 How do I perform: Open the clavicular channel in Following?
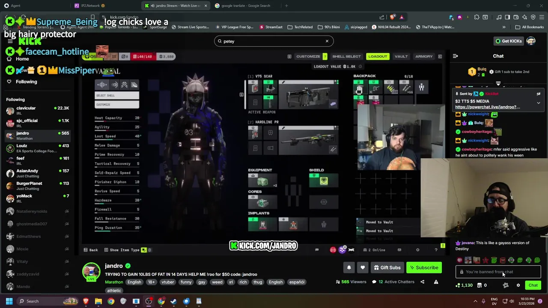(x=37, y=110)
